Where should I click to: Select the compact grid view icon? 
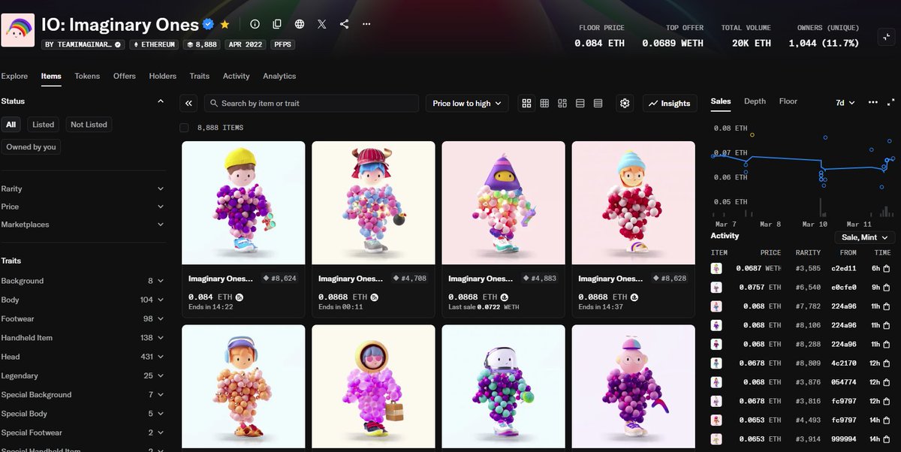pos(544,104)
